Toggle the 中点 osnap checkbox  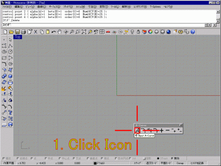point(46,158)
